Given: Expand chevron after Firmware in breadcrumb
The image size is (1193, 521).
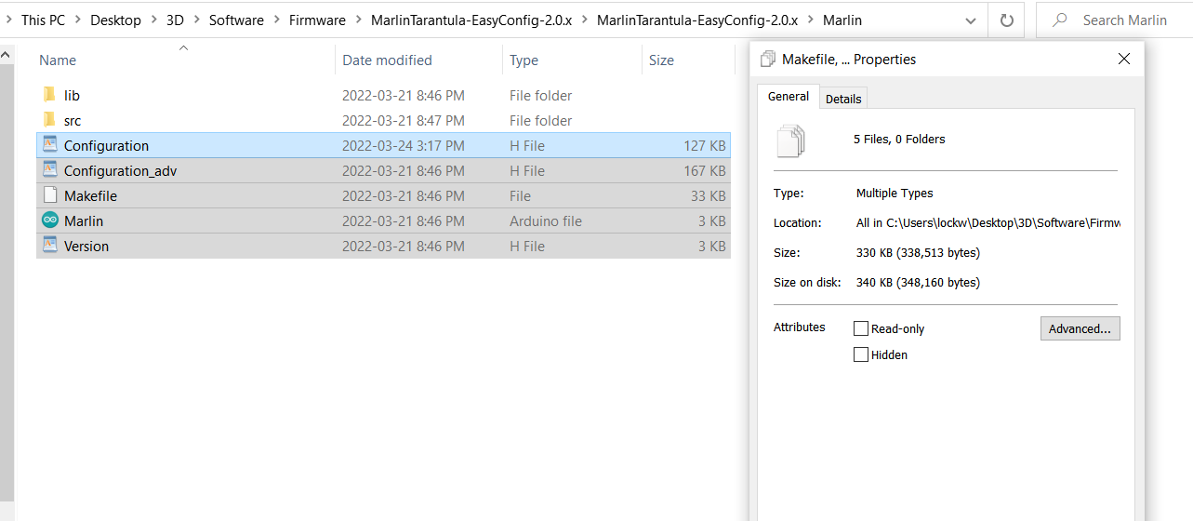Looking at the screenshot, I should coord(358,20).
